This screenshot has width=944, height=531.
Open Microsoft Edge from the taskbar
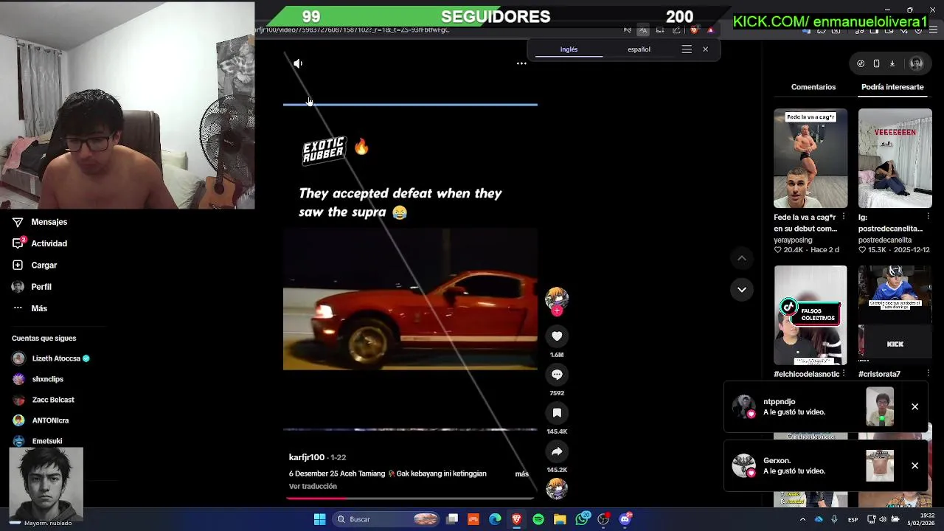[495, 519]
